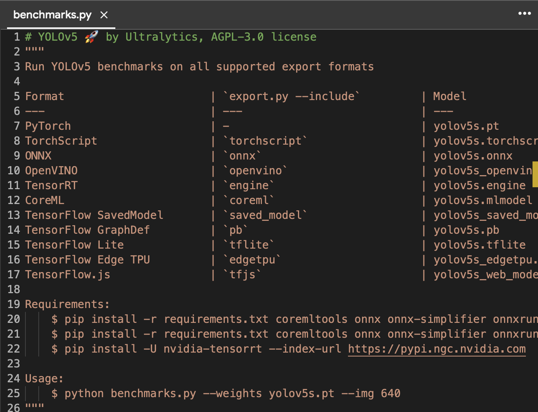Click 'Requirements:' on line 19
Viewport: 538px width, 412px height.
pyautogui.click(x=68, y=304)
